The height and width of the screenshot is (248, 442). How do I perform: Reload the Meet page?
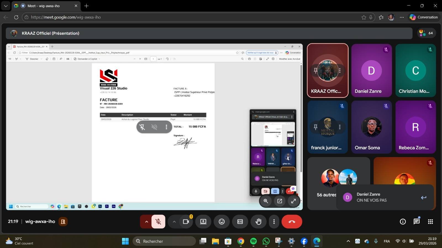[16, 17]
